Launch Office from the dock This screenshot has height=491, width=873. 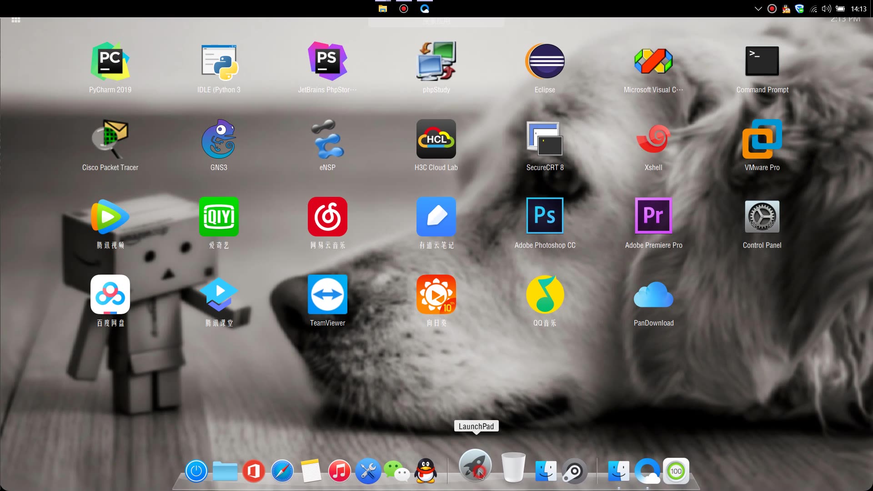click(254, 471)
